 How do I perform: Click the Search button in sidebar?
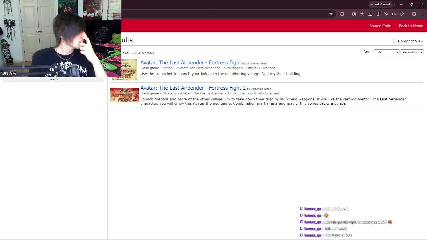point(53,79)
